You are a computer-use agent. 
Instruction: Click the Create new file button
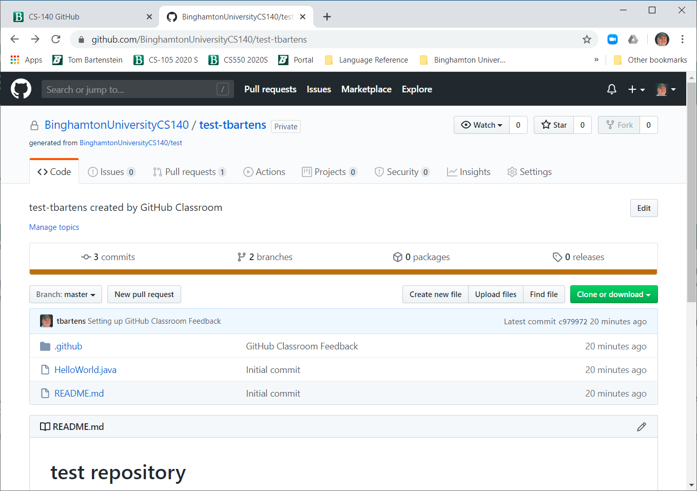pyautogui.click(x=435, y=294)
